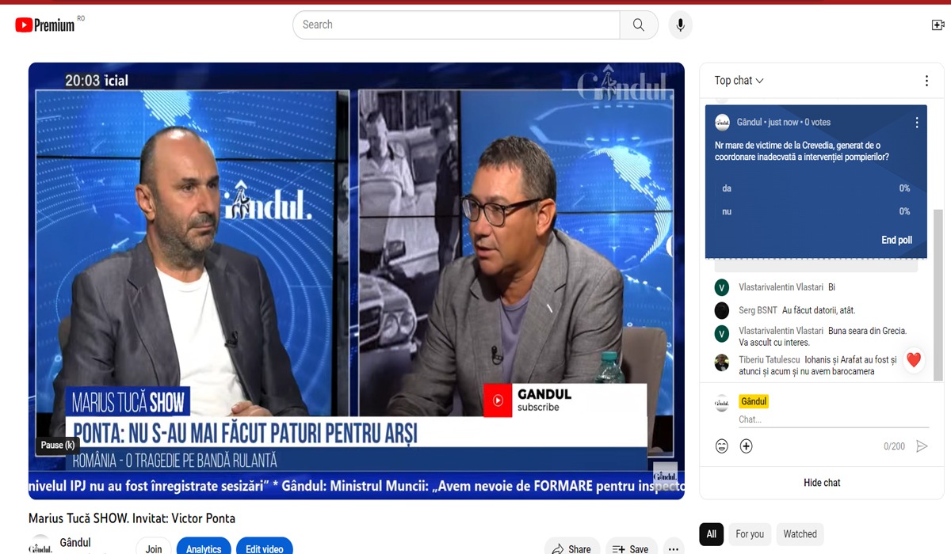Click Vlastarivalentin's 'Buna seara din Grecia' message

823,336
